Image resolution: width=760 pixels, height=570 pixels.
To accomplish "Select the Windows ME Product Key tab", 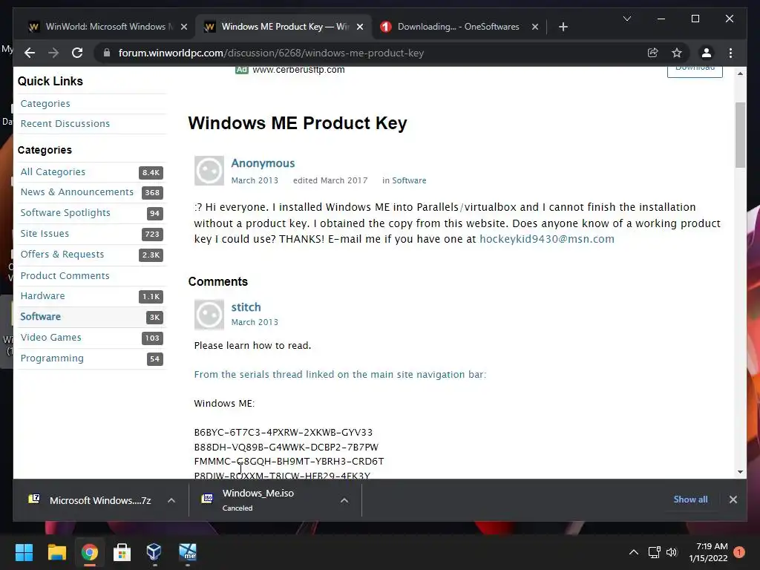I will click(x=284, y=27).
